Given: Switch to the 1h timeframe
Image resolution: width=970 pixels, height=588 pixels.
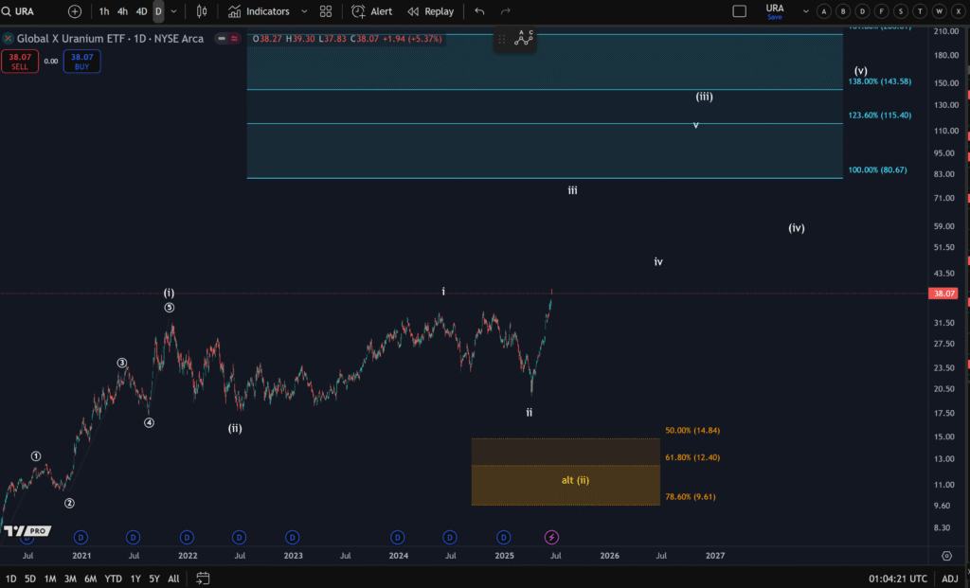Looking at the screenshot, I should pos(104,11).
